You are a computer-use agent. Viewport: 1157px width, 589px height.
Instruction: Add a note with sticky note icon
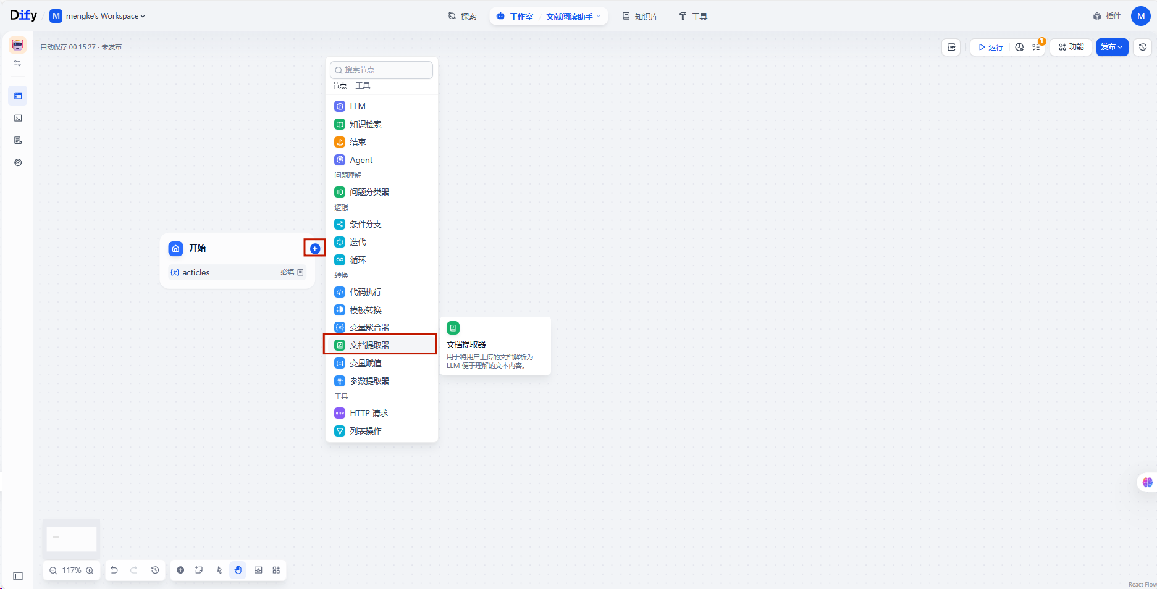(x=198, y=570)
